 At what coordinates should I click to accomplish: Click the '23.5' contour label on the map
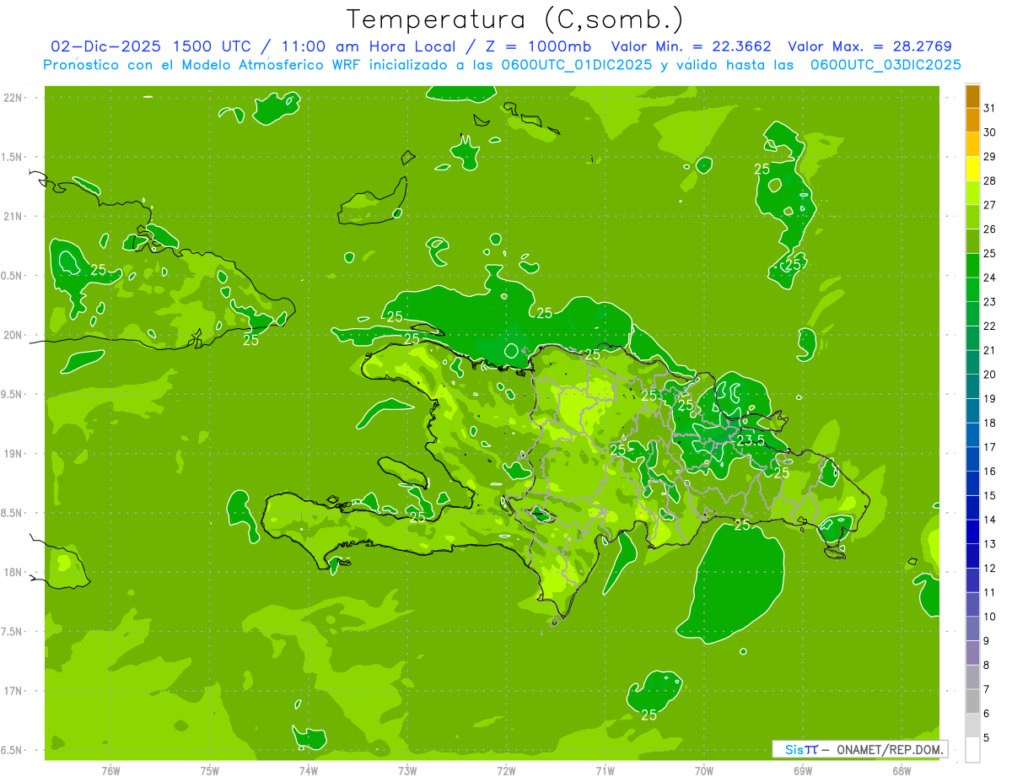point(751,440)
